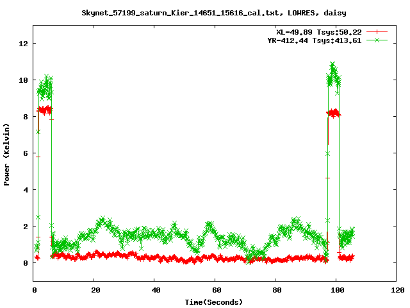Click the y-axis tick label 10

(23, 80)
